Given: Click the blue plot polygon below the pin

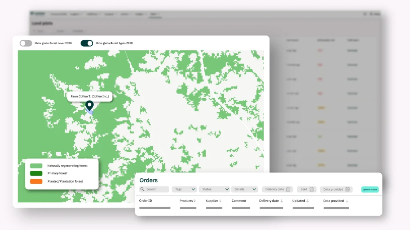Looking at the screenshot, I should [x=90, y=111].
